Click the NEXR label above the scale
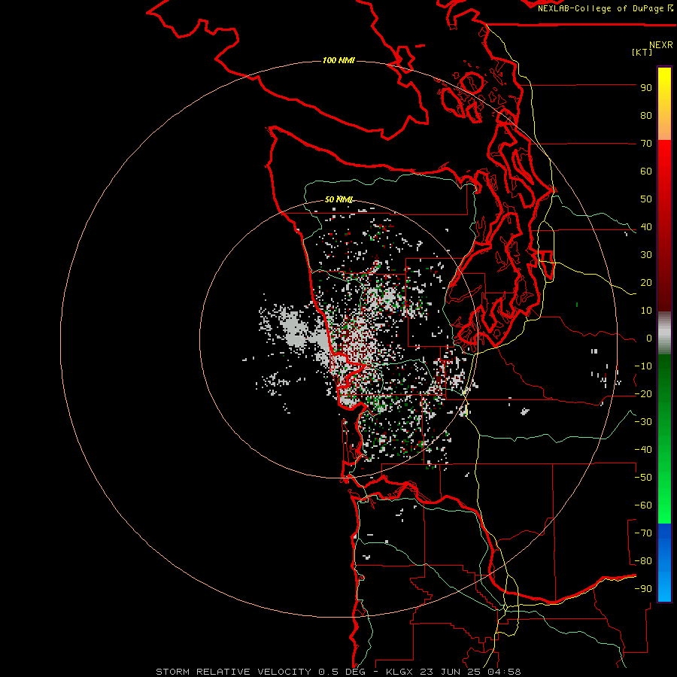Screen dimensions: 677x677 pyautogui.click(x=661, y=45)
